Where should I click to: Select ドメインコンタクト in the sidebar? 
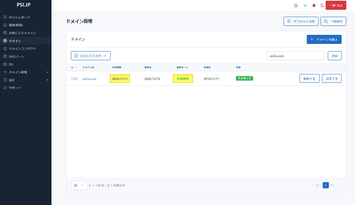pos(22,49)
